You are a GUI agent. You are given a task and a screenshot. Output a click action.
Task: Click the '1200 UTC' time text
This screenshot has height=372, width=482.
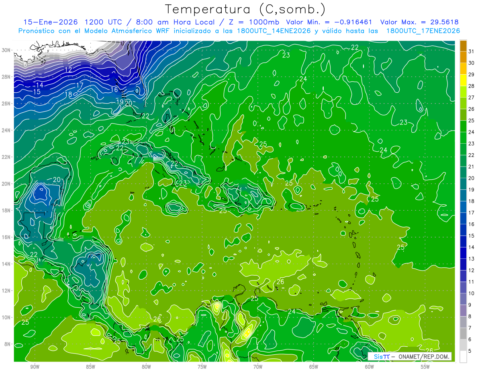tap(102, 22)
